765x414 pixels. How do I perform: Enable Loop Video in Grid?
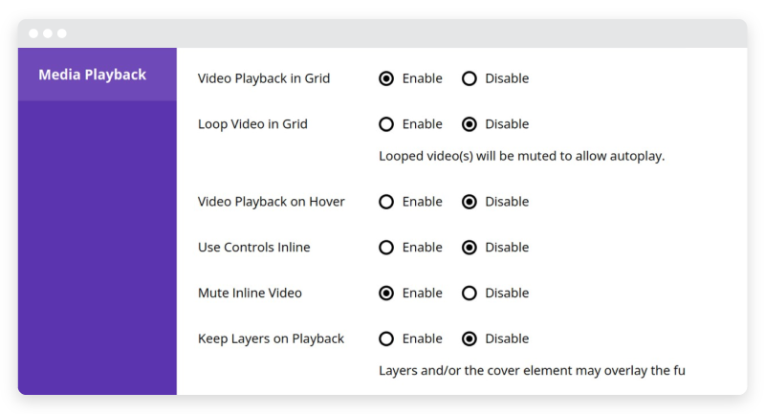(x=386, y=124)
